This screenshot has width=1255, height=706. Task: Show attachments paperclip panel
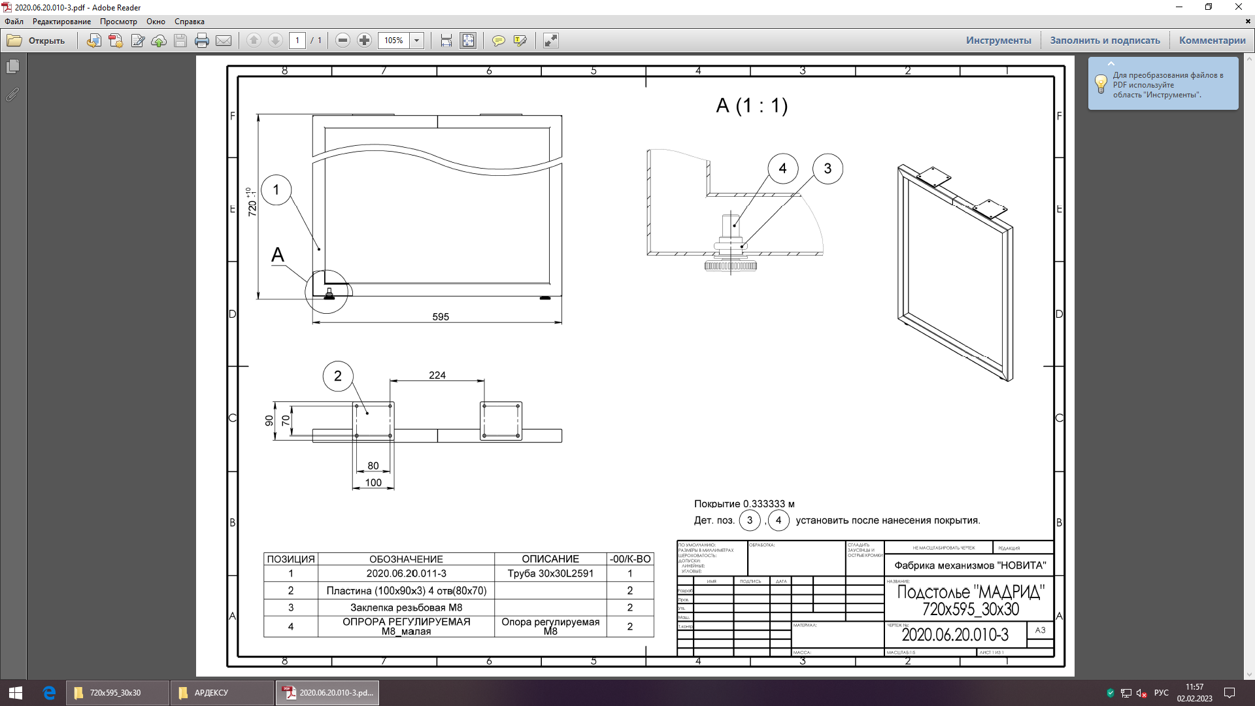[12, 95]
